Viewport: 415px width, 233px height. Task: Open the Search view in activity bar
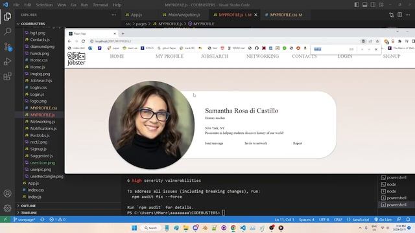(x=7, y=32)
